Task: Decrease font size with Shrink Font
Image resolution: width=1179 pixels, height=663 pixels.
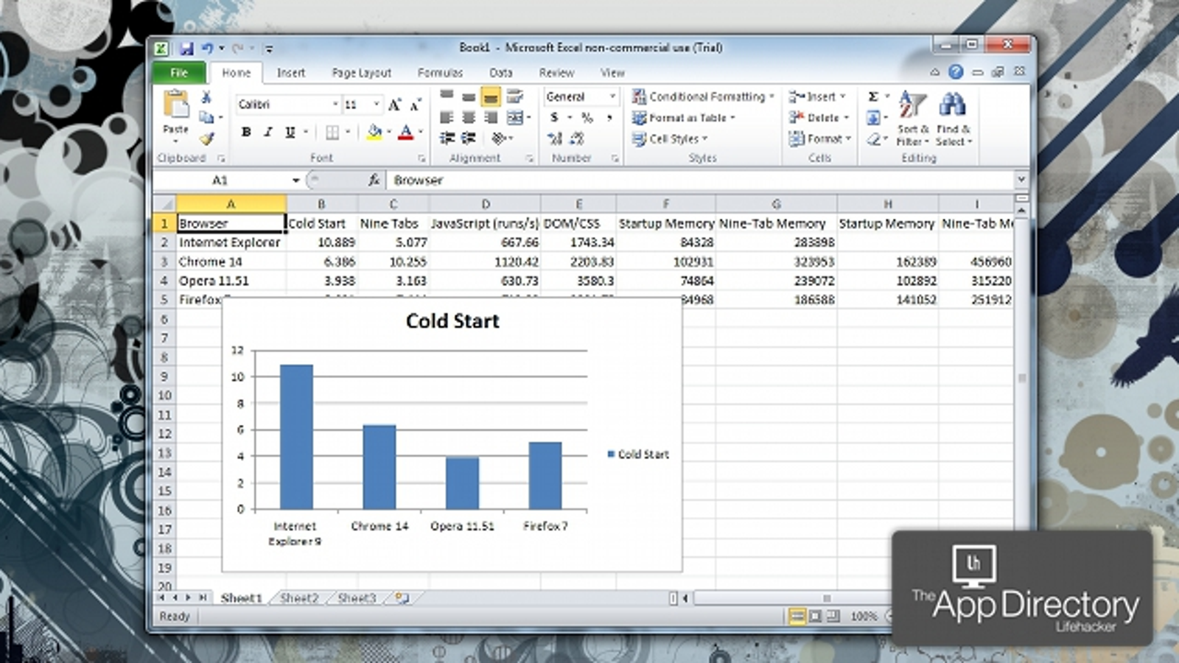Action: pos(416,105)
